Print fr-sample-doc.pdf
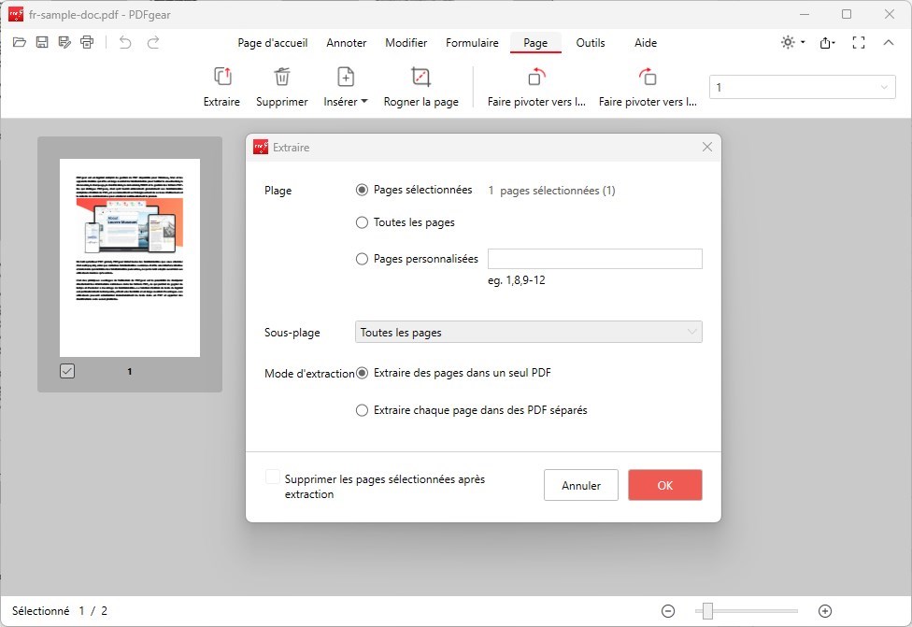Screen dimensions: 912x627 tap(87, 42)
